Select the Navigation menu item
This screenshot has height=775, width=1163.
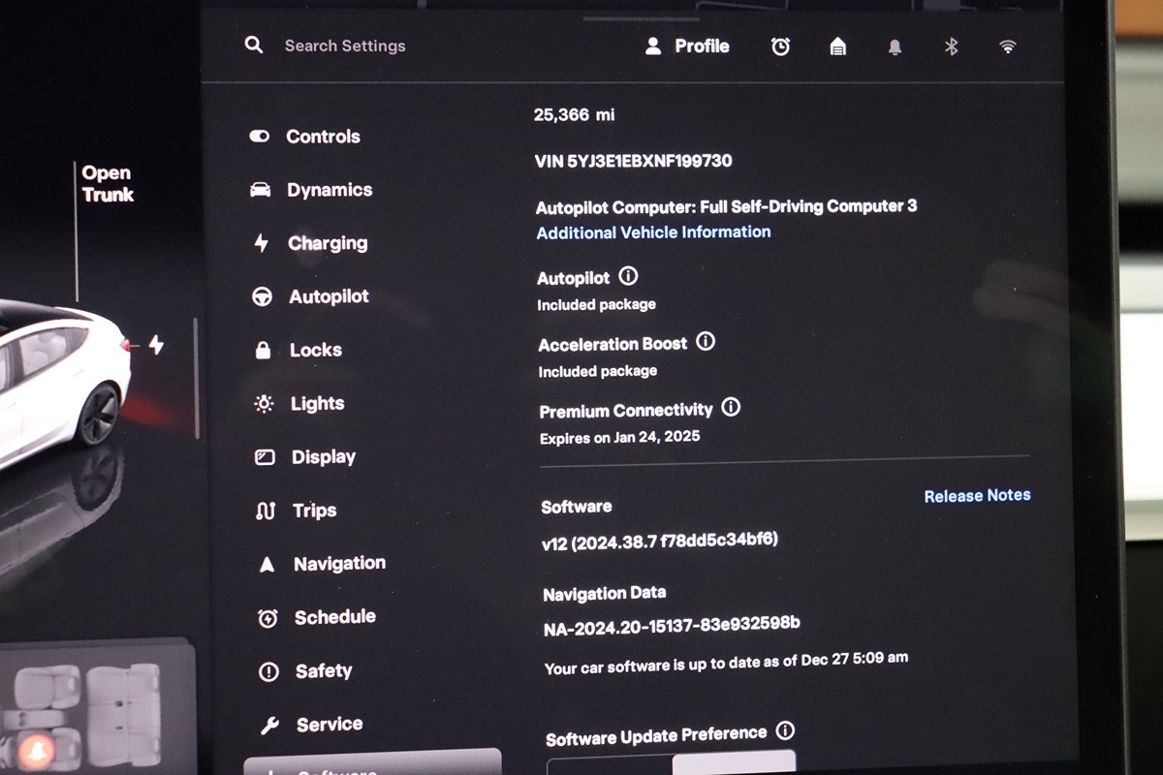[338, 564]
